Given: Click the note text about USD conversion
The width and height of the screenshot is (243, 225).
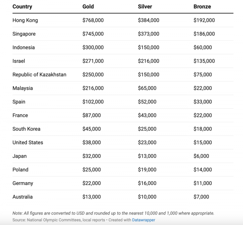Looking at the screenshot, I should click(113, 213).
